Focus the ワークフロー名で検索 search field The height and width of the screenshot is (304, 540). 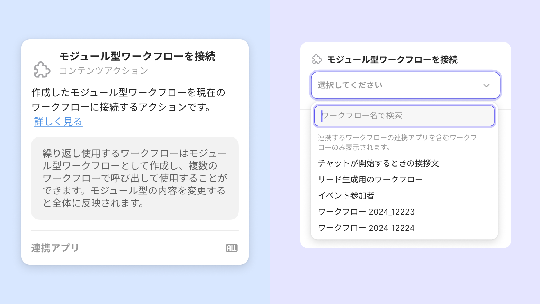[x=404, y=116]
